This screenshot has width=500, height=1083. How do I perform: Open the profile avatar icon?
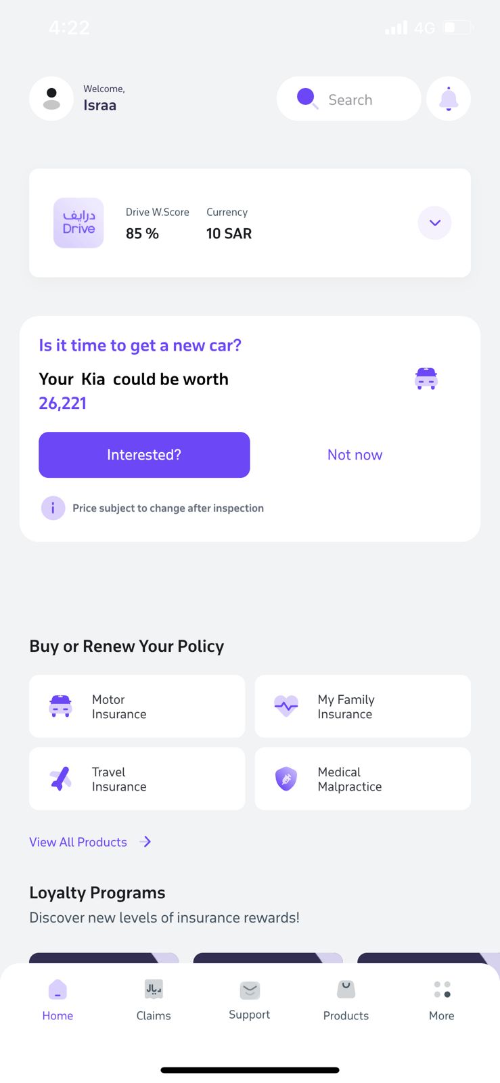(x=51, y=99)
